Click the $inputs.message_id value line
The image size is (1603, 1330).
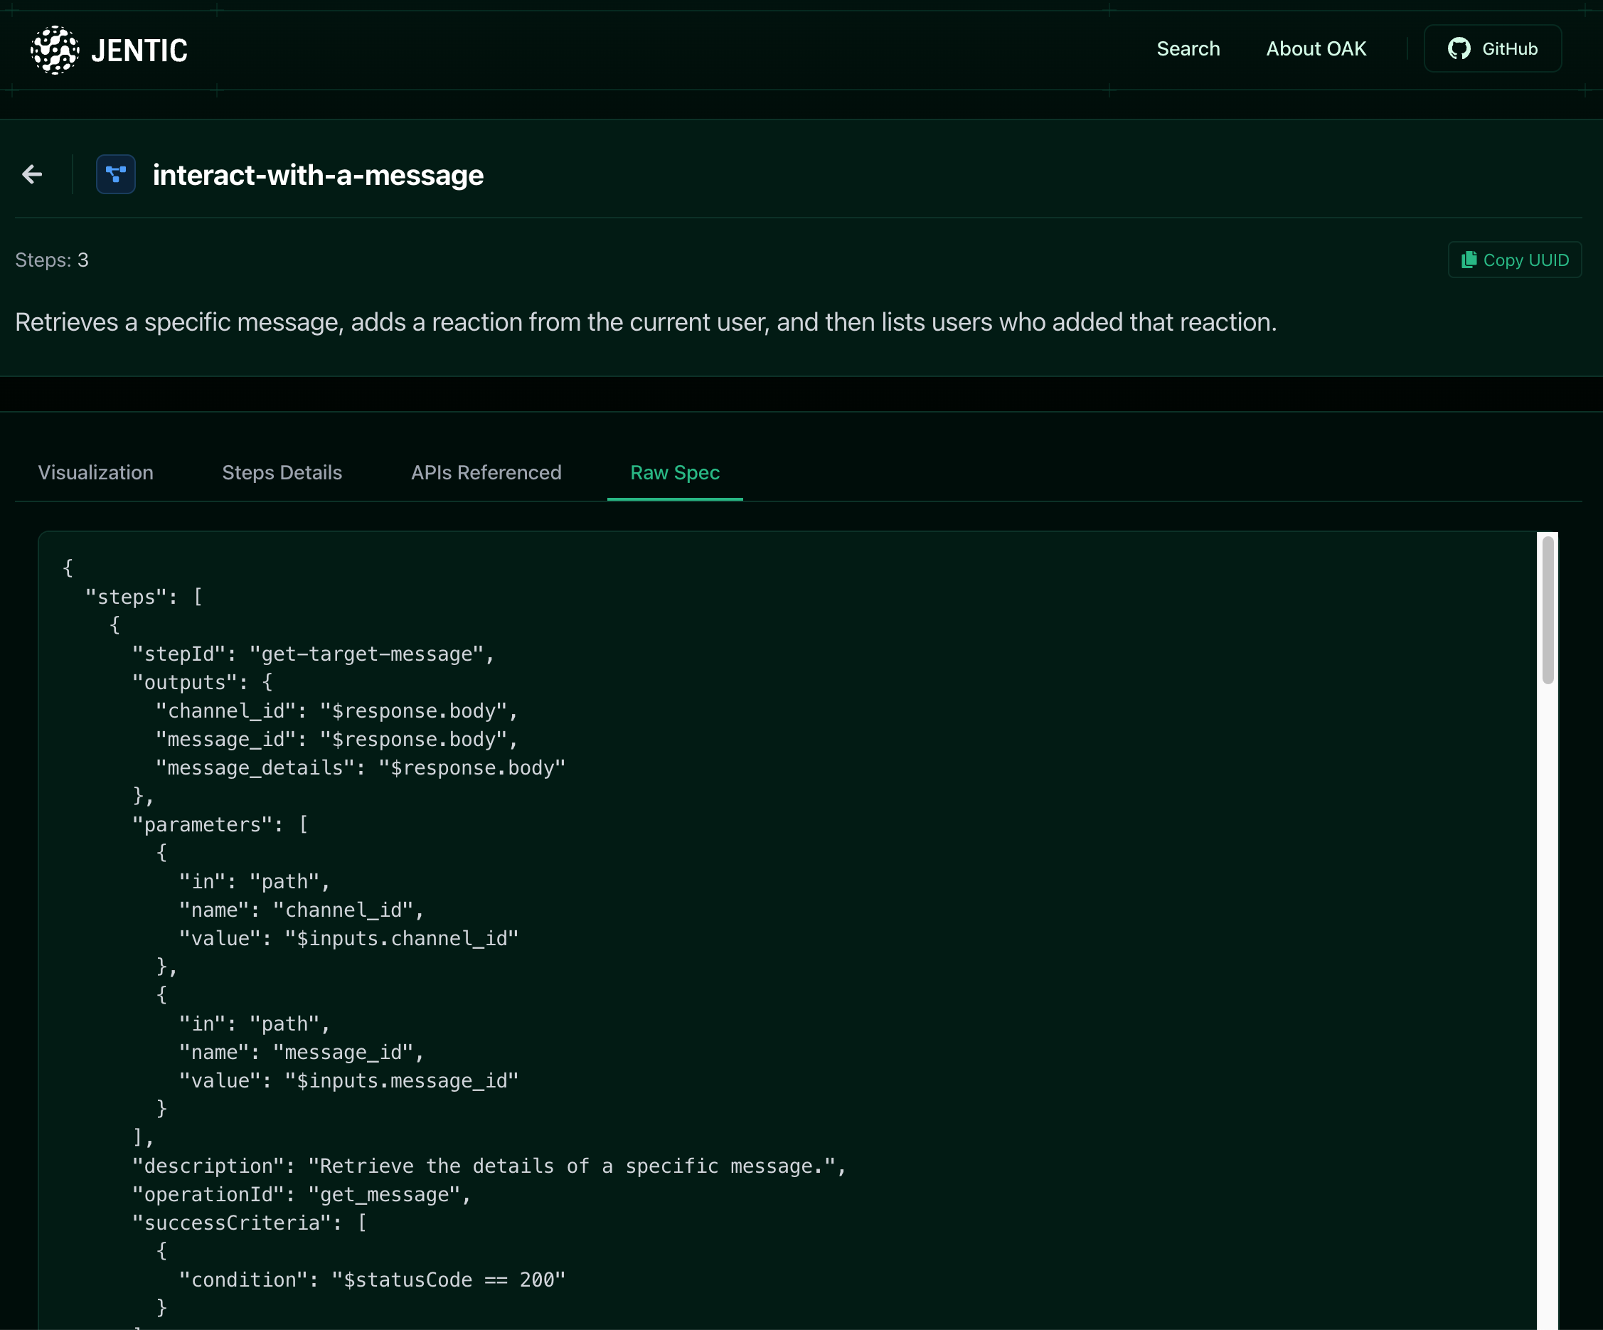point(348,1081)
